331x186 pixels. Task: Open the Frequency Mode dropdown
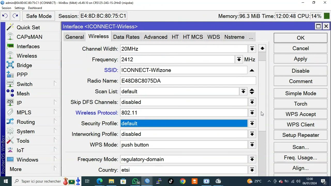(252, 159)
